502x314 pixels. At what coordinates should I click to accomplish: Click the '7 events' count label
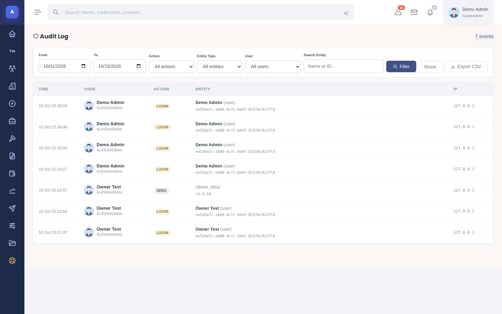click(484, 37)
